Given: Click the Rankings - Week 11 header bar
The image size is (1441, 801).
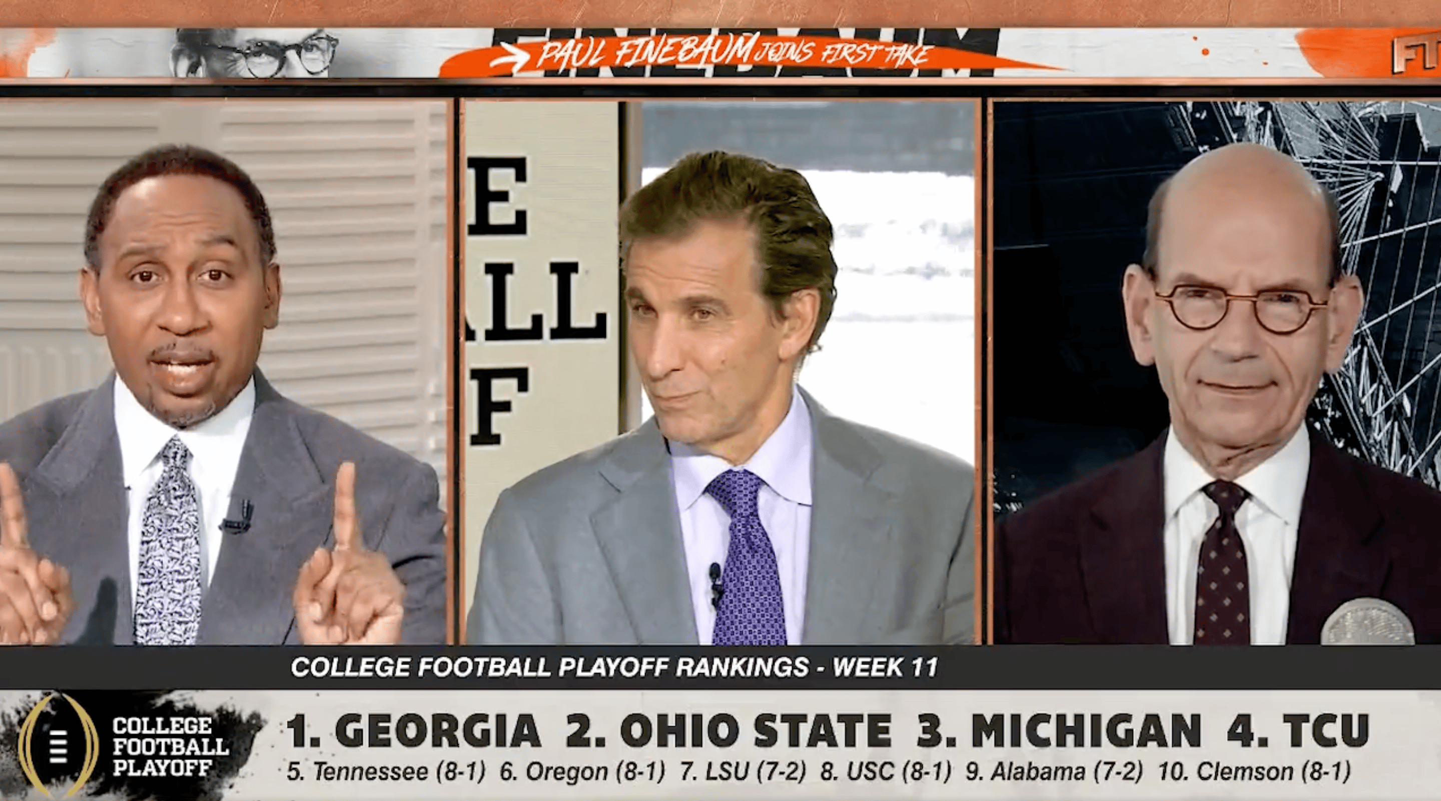Looking at the screenshot, I should point(614,667).
